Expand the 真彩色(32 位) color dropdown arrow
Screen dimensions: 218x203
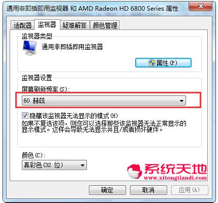click(x=82, y=165)
